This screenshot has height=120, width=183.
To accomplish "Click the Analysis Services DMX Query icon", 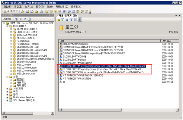I will coord(32,11).
